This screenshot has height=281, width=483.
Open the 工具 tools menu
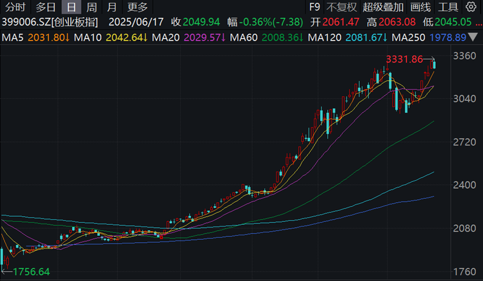click(x=448, y=8)
